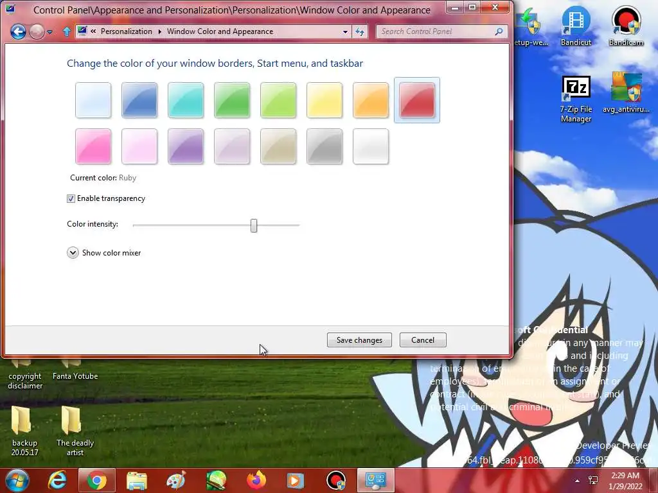
Task: Click the Cancel button
Action: [x=423, y=340]
